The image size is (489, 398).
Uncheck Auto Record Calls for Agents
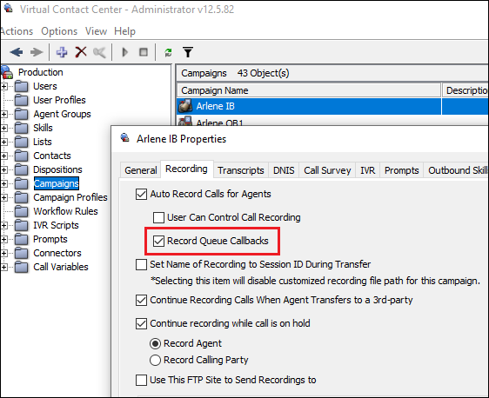[141, 195]
